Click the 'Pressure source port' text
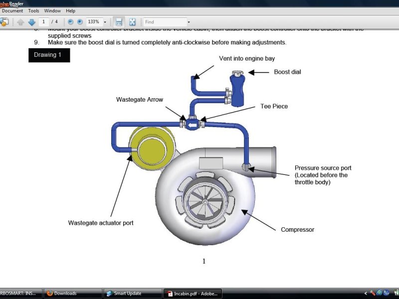The width and height of the screenshot is (399, 299). pos(323,168)
